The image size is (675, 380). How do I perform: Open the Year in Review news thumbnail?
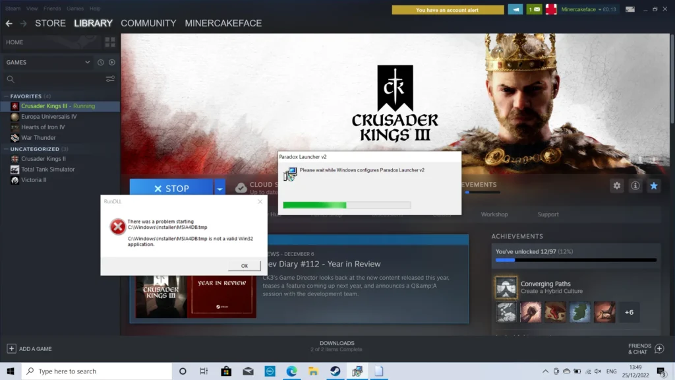coord(196,296)
